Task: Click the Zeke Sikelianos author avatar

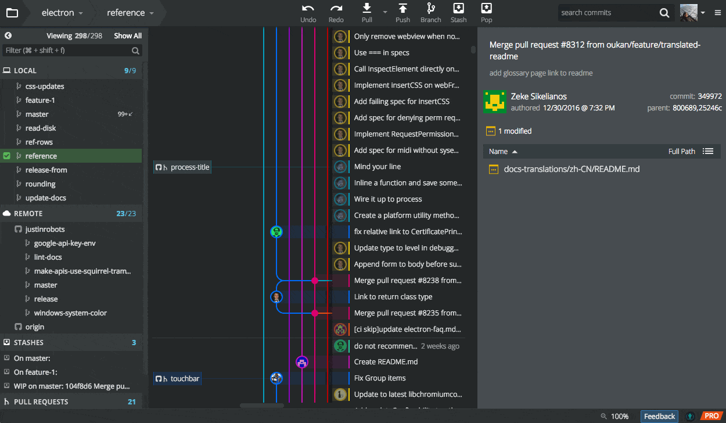Action: pyautogui.click(x=494, y=102)
